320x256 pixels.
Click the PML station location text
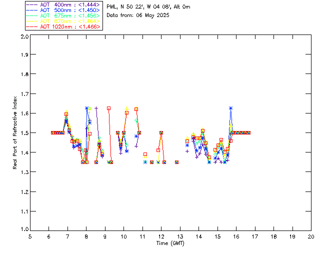click(x=148, y=7)
